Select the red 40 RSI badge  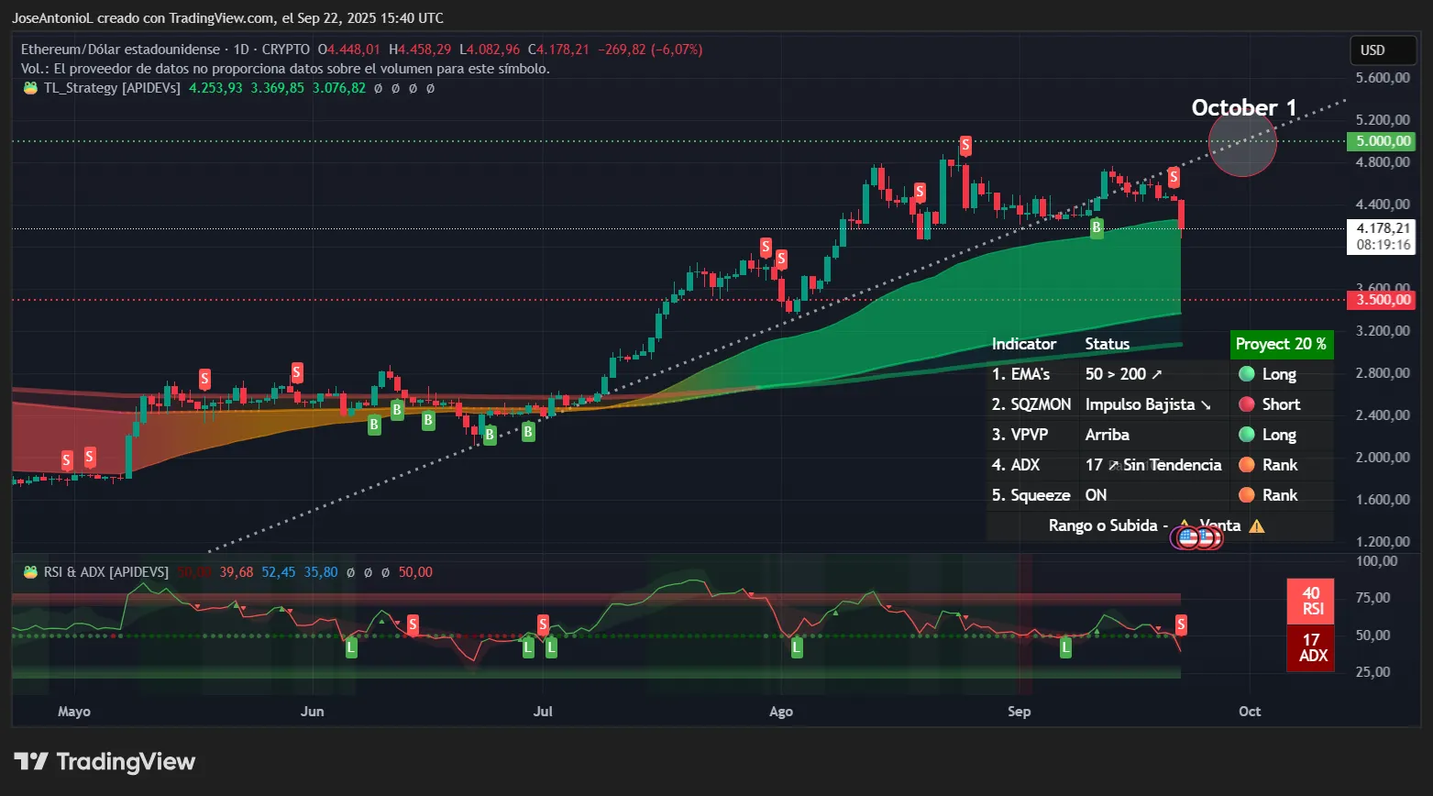point(1311,602)
